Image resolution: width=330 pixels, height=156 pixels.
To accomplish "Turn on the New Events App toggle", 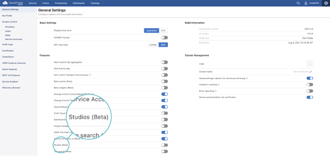I will click(x=165, y=69).
